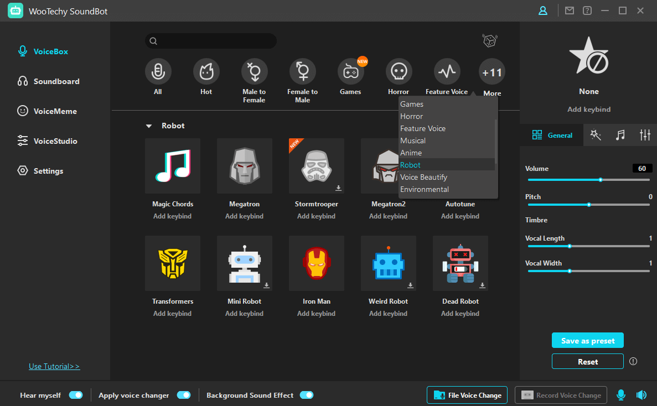Choose Horror in the More dropdown list
The height and width of the screenshot is (406, 657).
click(447, 116)
